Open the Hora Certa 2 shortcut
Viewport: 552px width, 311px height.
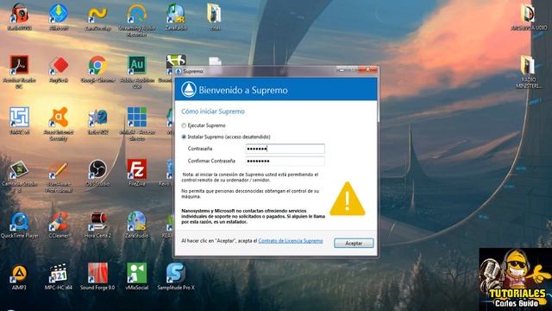click(97, 225)
